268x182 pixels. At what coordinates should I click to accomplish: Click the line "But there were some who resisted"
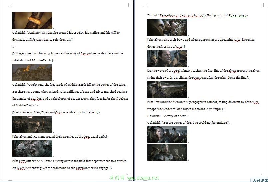point(70,92)
